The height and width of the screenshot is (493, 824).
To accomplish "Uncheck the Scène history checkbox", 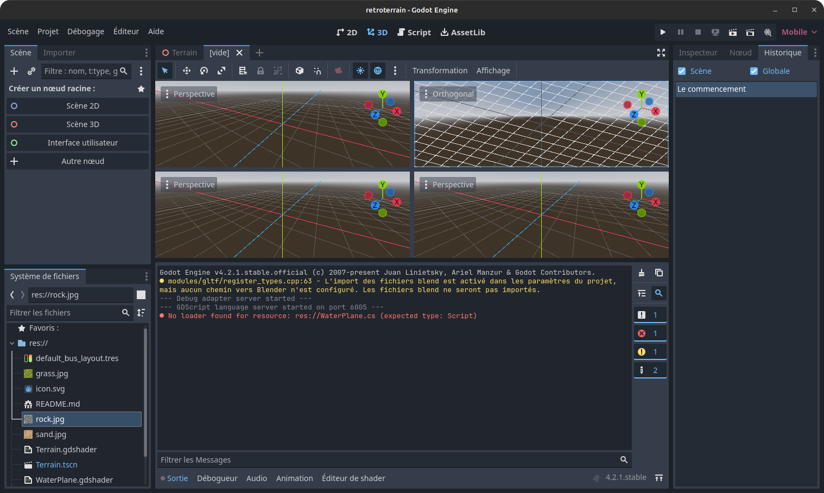I will tap(682, 71).
